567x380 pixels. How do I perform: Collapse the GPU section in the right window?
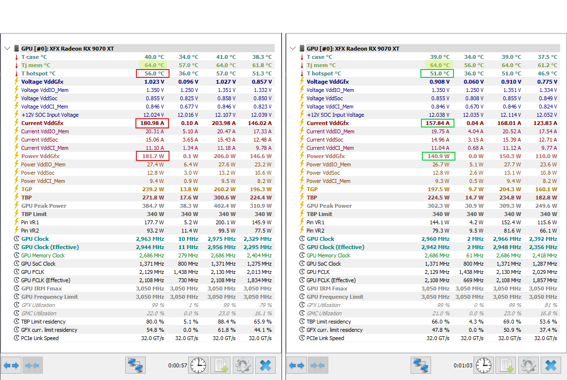coord(293,48)
